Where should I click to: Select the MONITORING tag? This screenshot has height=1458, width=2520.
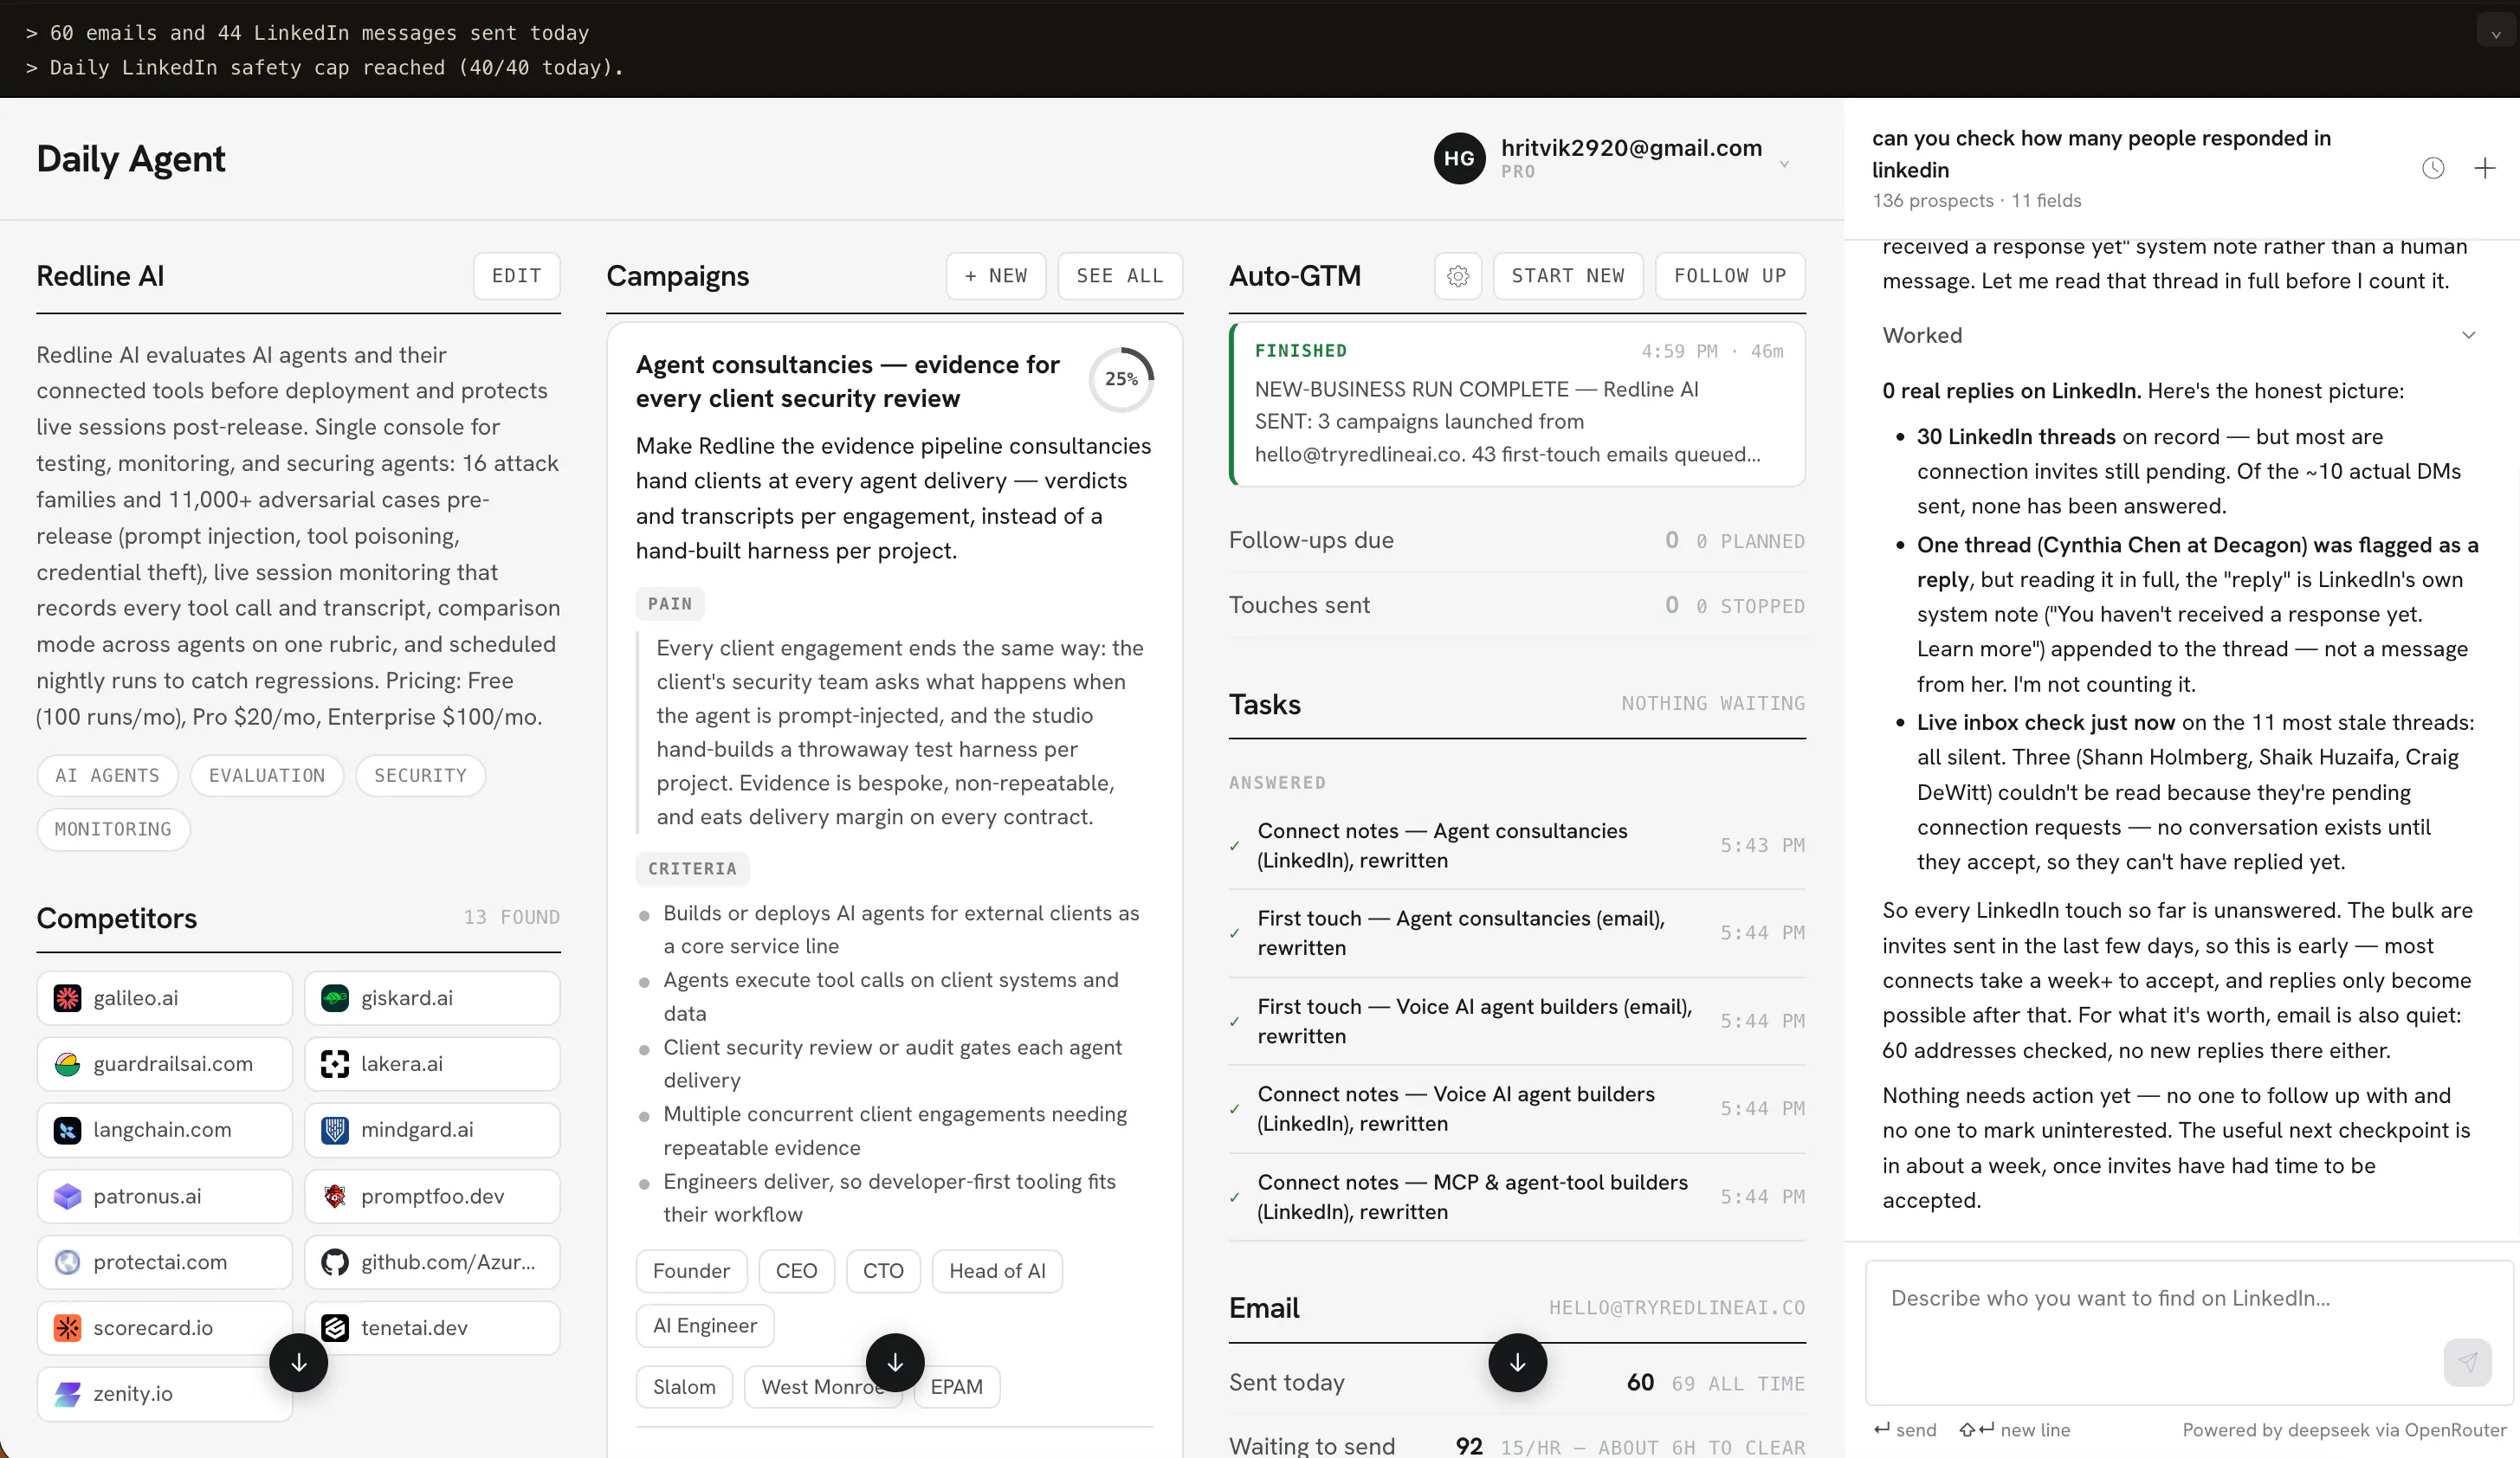pos(113,830)
